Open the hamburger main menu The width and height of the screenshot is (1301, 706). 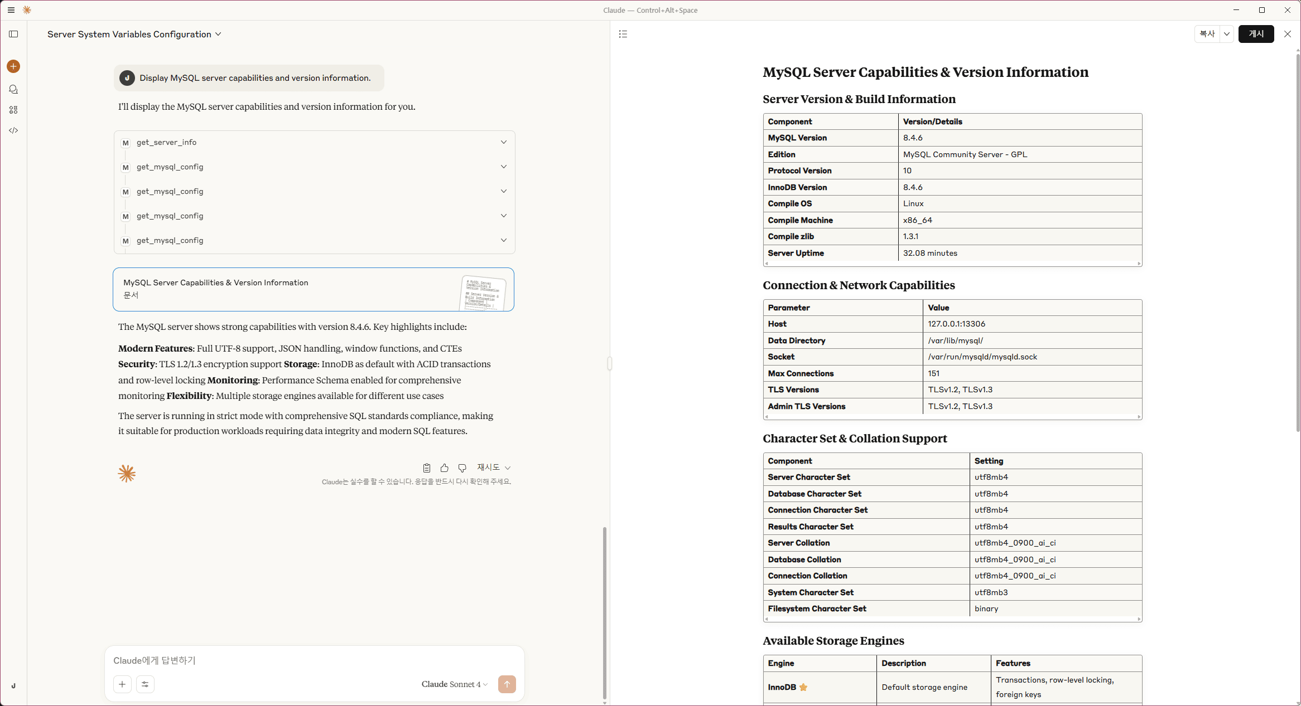tap(11, 10)
